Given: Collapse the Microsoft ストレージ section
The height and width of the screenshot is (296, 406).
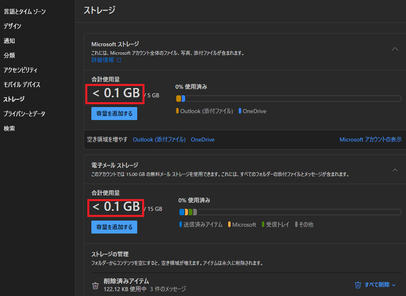Looking at the screenshot, I should (x=395, y=49).
